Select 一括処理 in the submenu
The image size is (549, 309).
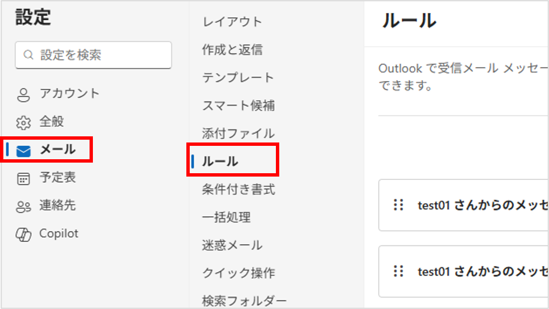point(226,217)
